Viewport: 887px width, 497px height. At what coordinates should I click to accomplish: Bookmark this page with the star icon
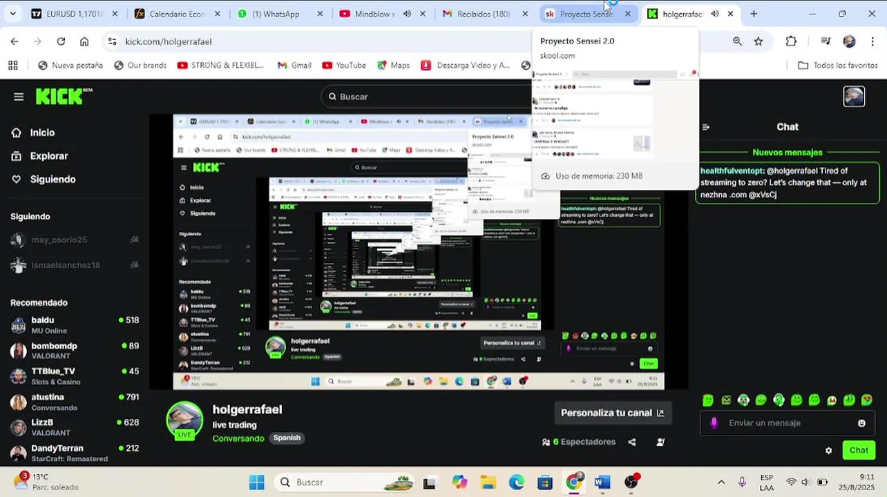click(x=759, y=41)
